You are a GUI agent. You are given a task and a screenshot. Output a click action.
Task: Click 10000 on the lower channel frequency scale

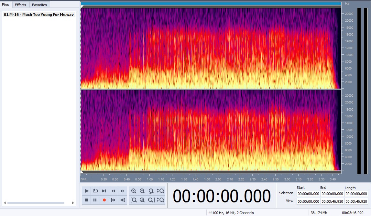pyautogui.click(x=349, y=137)
